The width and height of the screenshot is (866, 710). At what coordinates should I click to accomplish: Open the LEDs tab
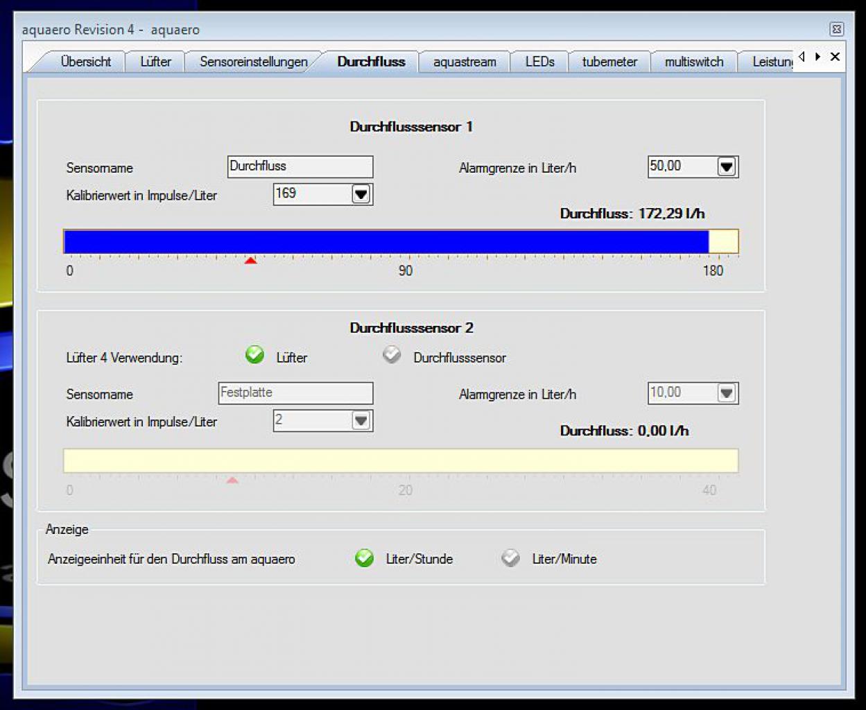point(539,62)
